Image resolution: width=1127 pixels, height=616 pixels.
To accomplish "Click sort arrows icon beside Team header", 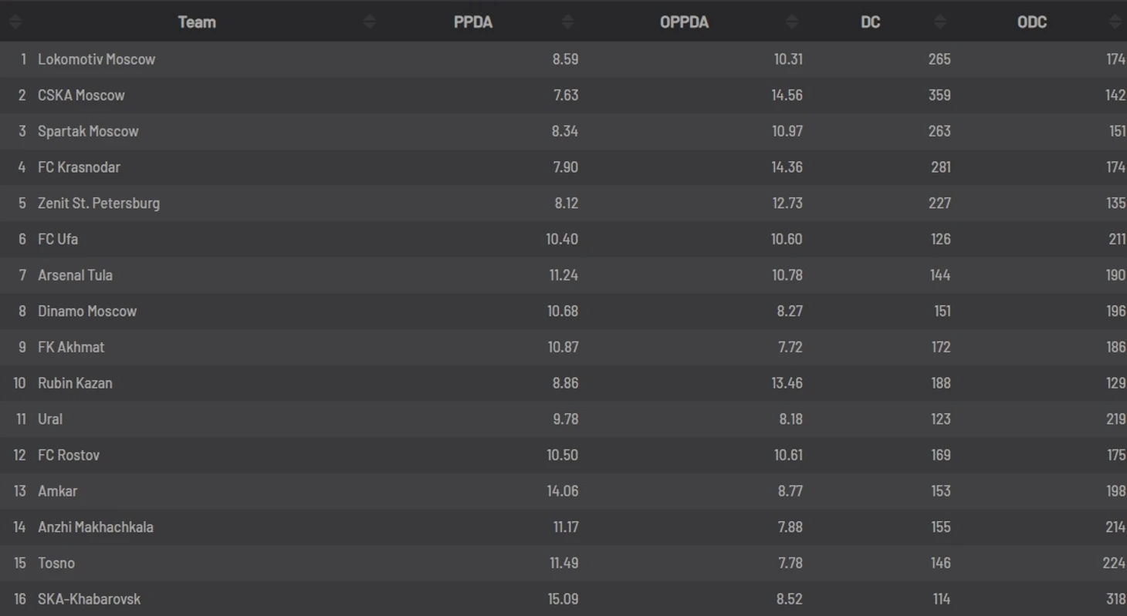I will (370, 22).
